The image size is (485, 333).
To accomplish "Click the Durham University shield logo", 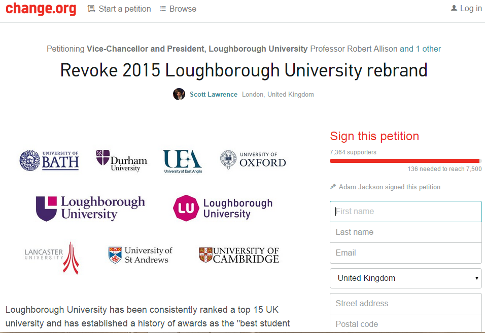I will [x=102, y=157].
